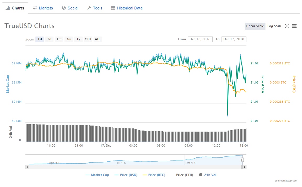Click the navigator left scroll arrow
This screenshot has height=187, width=302.
click(27, 167)
